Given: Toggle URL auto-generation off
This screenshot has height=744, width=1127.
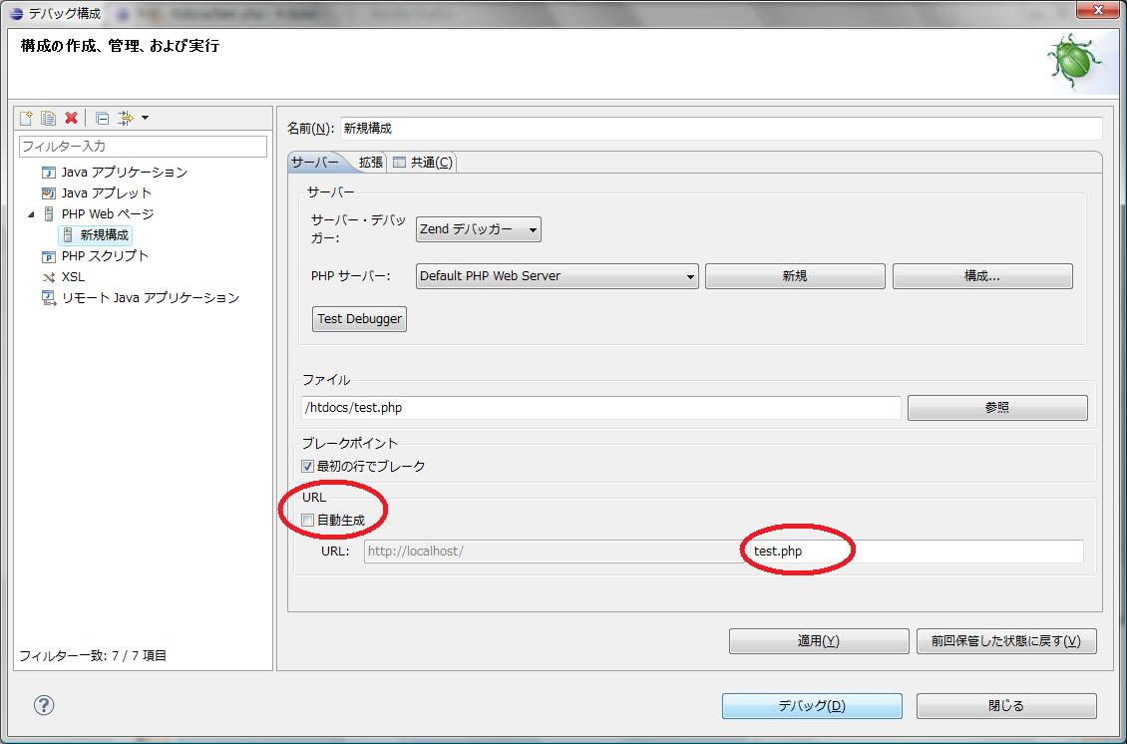Looking at the screenshot, I should 307,519.
